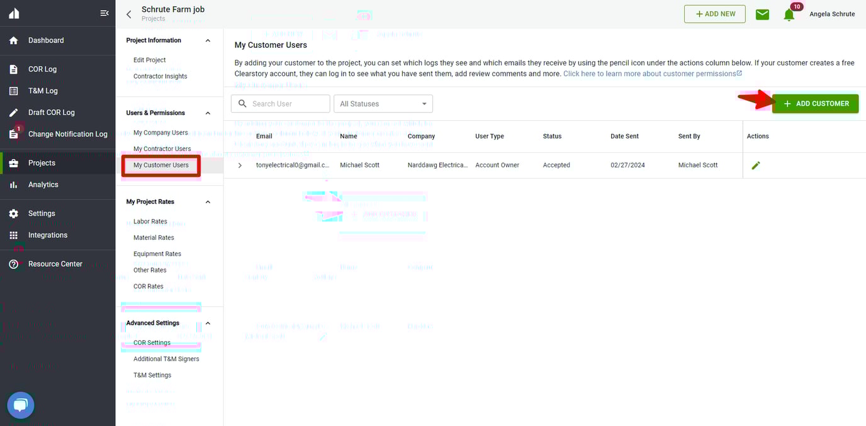The width and height of the screenshot is (866, 426).
Task: Select My Contractor Users in sidebar
Action: pos(160,149)
